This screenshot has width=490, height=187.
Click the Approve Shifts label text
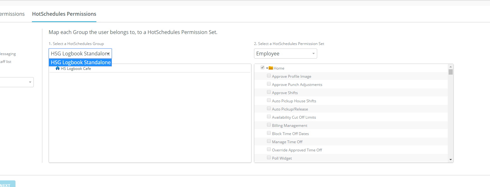pyautogui.click(x=285, y=93)
